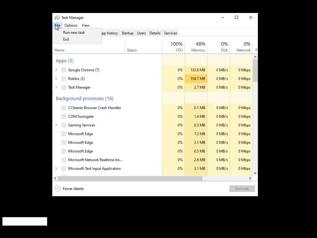Viewport: 317px width, 238px height.
Task: Click the scroll right arrow
Action: (x=250, y=178)
